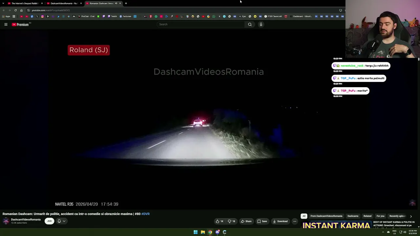Switch the ENG US input language
Image resolution: width=420 pixels, height=236 pixels.
pos(394,232)
